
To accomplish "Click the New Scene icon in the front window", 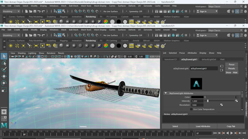I will point(26,35).
